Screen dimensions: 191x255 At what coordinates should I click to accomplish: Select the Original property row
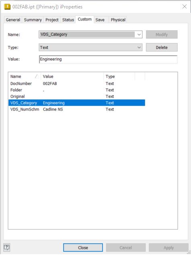(x=77, y=96)
